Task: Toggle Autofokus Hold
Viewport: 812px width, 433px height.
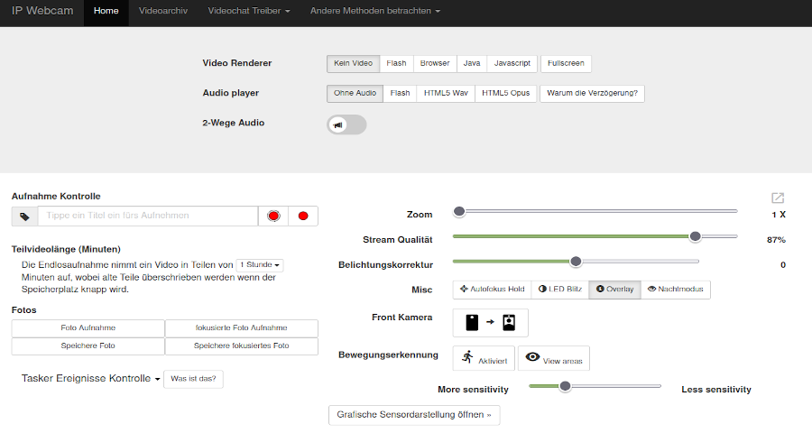Action: click(x=492, y=290)
